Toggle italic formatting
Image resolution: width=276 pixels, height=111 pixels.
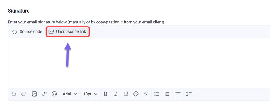pyautogui.click(x=116, y=94)
